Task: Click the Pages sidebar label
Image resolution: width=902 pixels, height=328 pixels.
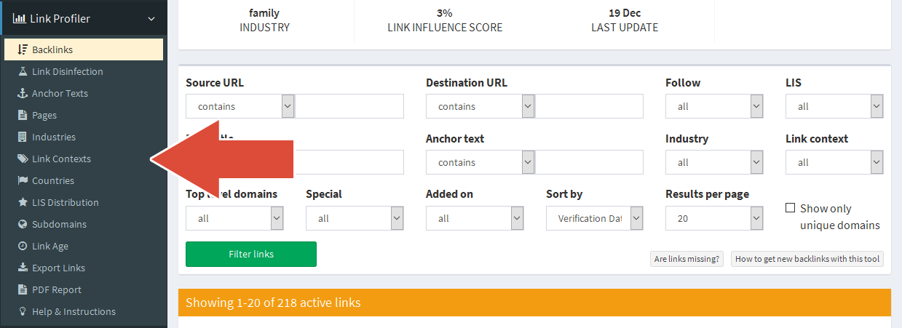Action: click(x=44, y=115)
